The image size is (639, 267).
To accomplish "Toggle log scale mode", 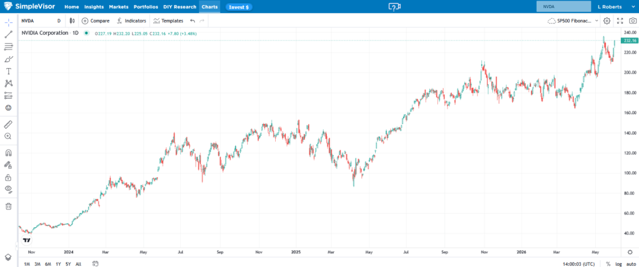I will 618,264.
